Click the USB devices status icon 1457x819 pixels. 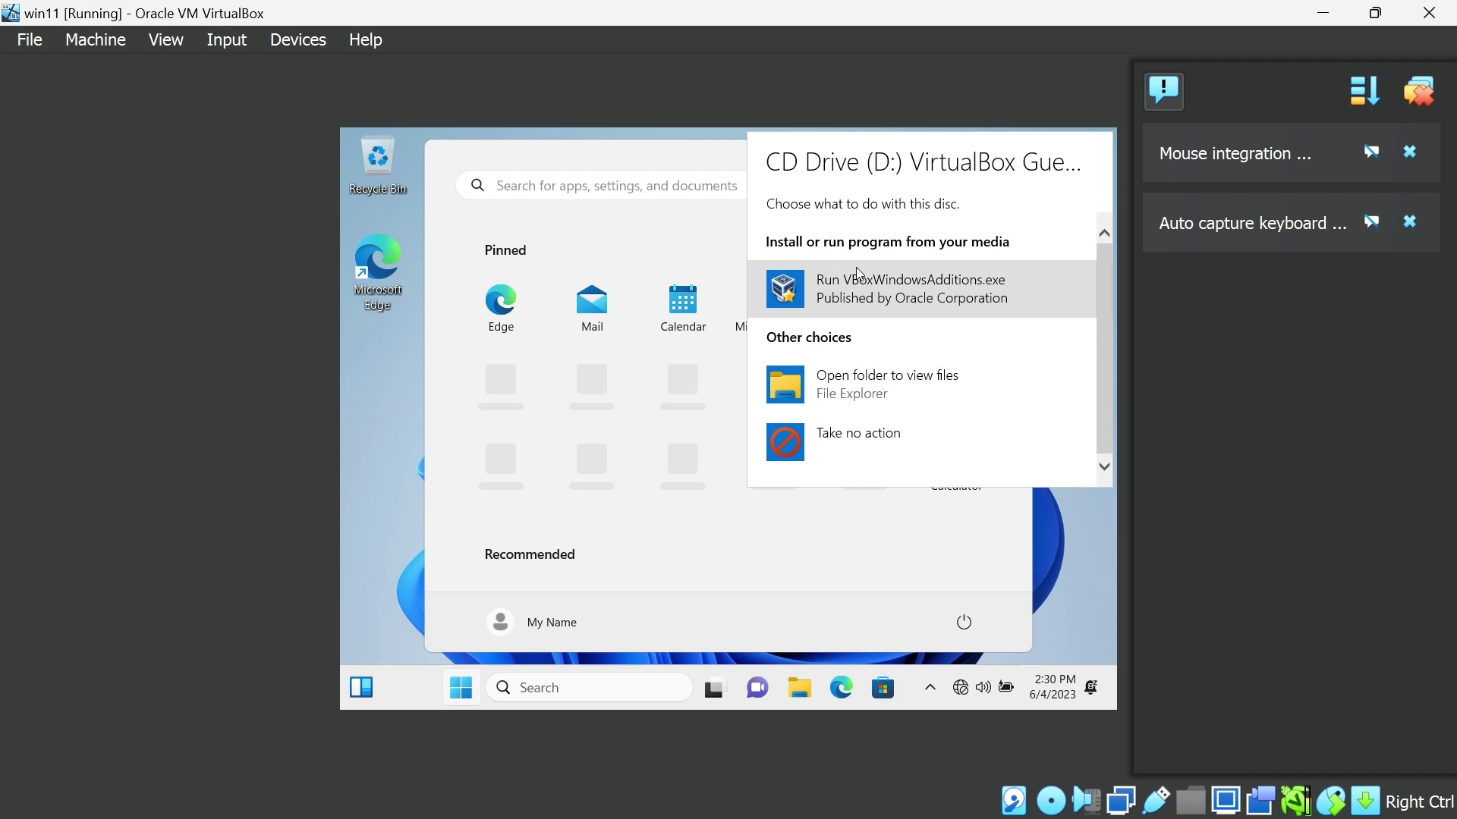coord(1156,801)
